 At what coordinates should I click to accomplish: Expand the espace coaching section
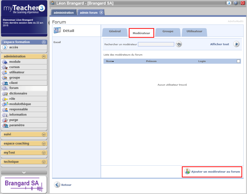coord(44,144)
